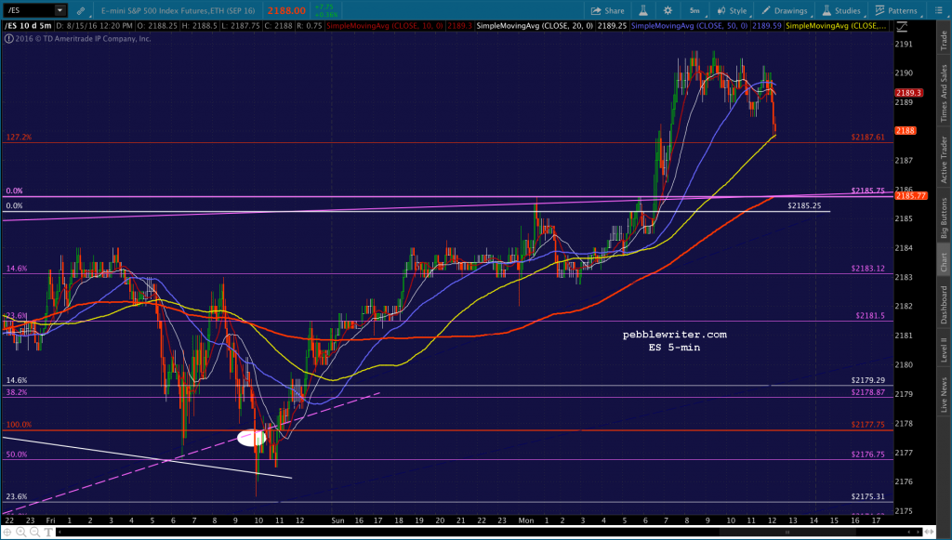Select the text T tool icon
Viewport: 952px width, 540px height.
click(48, 533)
